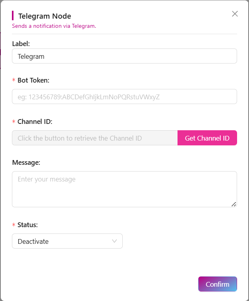Viewport: 249px width, 301px height.
Task: Click the Label field containing "Telegram"
Action: click(124, 56)
